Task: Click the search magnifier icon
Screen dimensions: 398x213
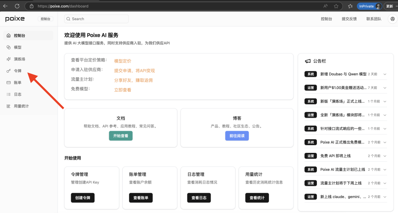Action: pos(68,19)
